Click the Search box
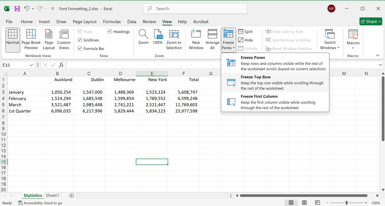385x206 pixels. [x=195, y=9]
